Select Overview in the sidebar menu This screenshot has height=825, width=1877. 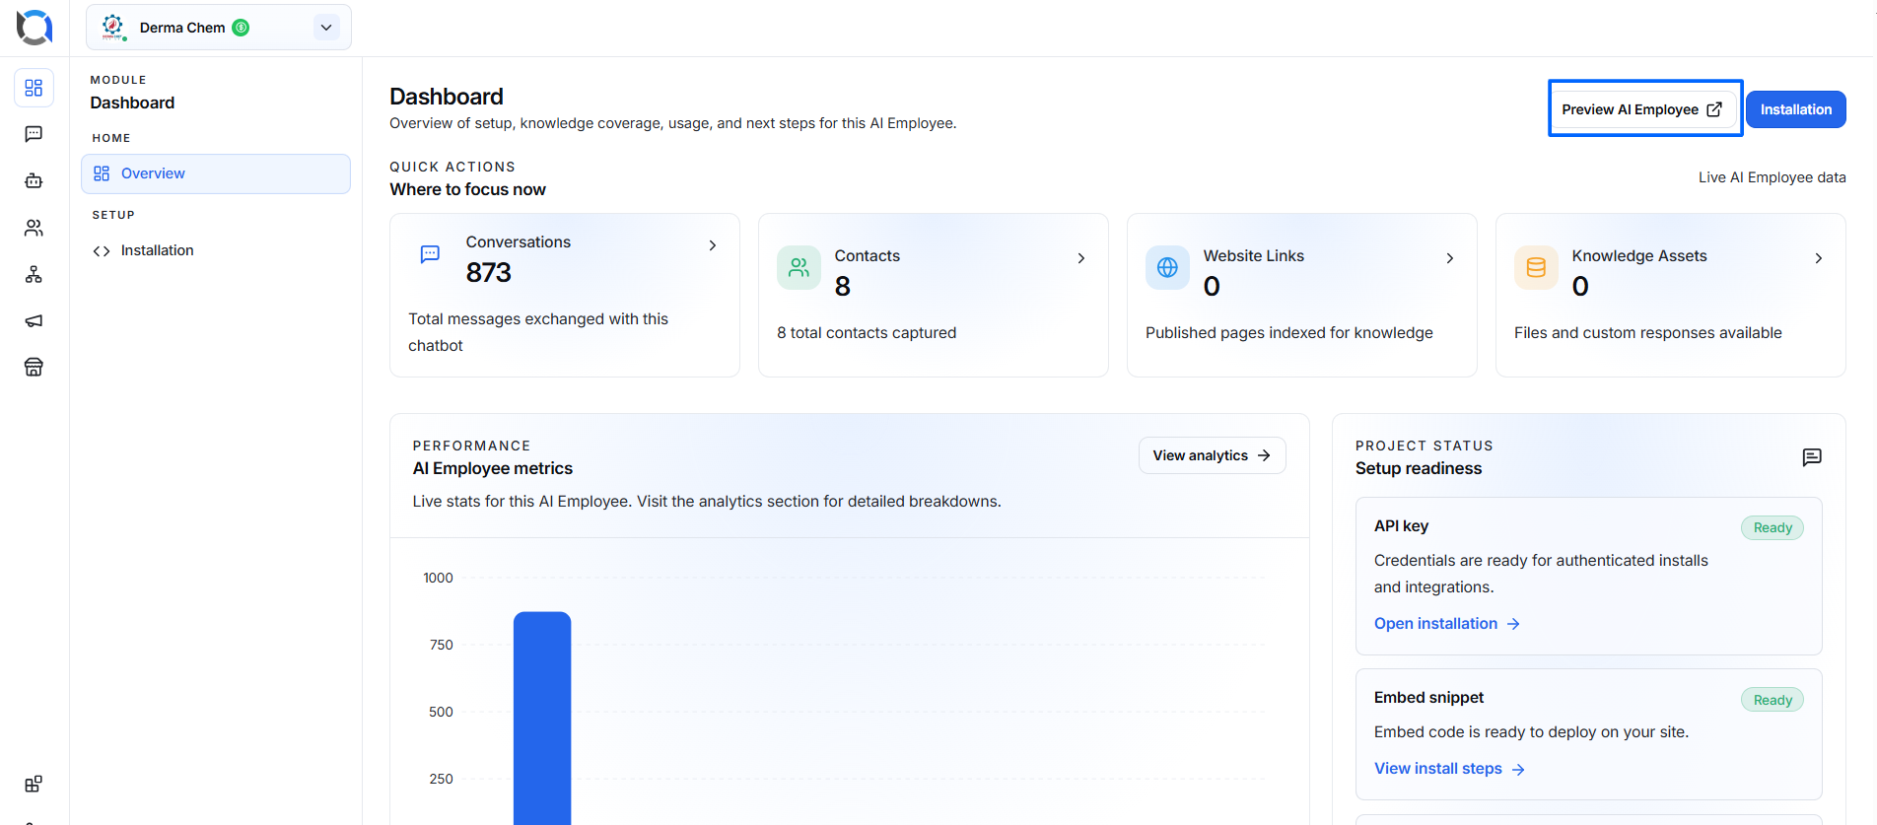pos(216,173)
